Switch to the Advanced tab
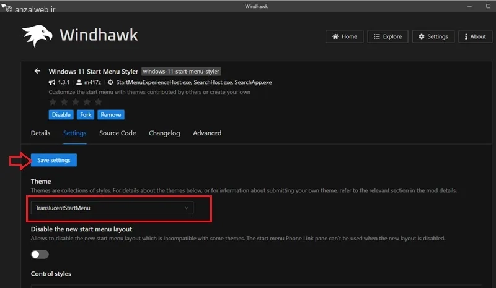496x288 pixels. [207, 133]
